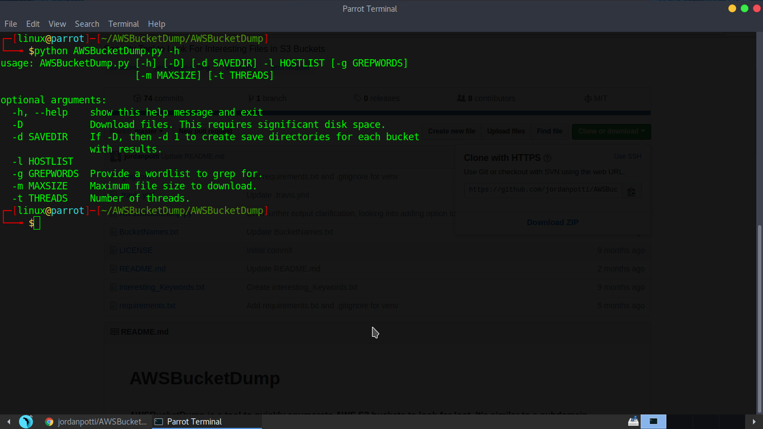
Task: Click the Download ZIP link
Action: (552, 222)
